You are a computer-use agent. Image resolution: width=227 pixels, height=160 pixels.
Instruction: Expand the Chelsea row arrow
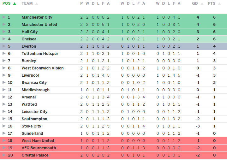coord(4,39)
